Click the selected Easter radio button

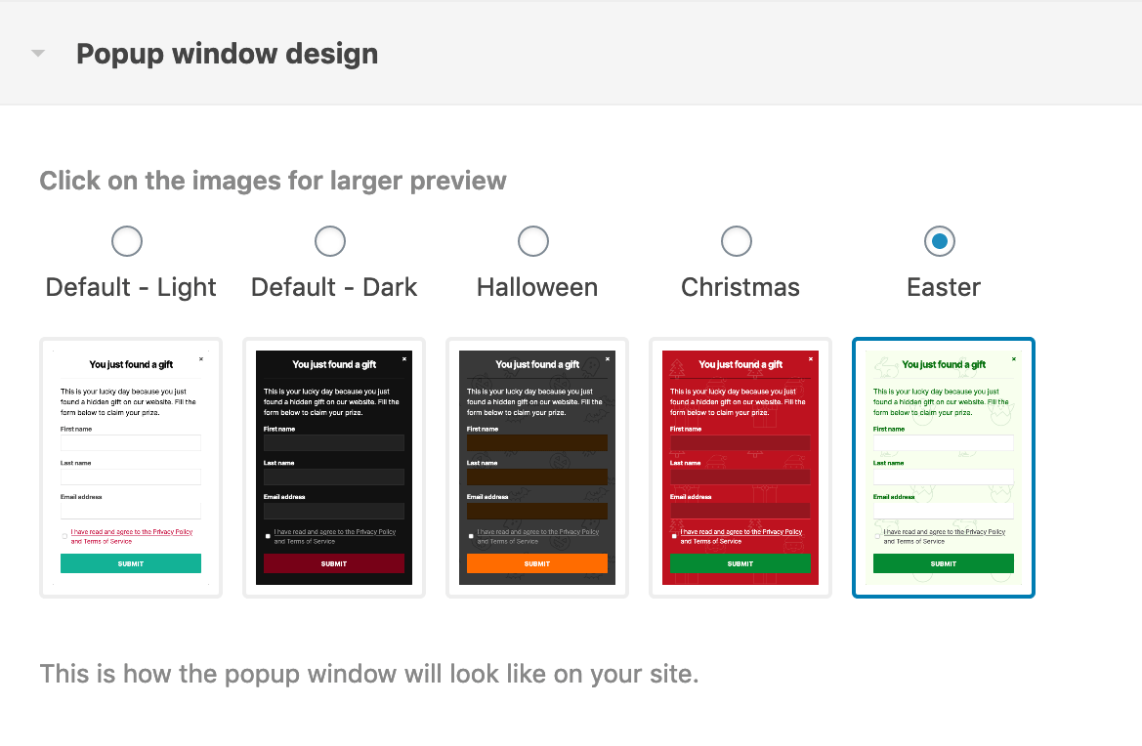tap(940, 241)
